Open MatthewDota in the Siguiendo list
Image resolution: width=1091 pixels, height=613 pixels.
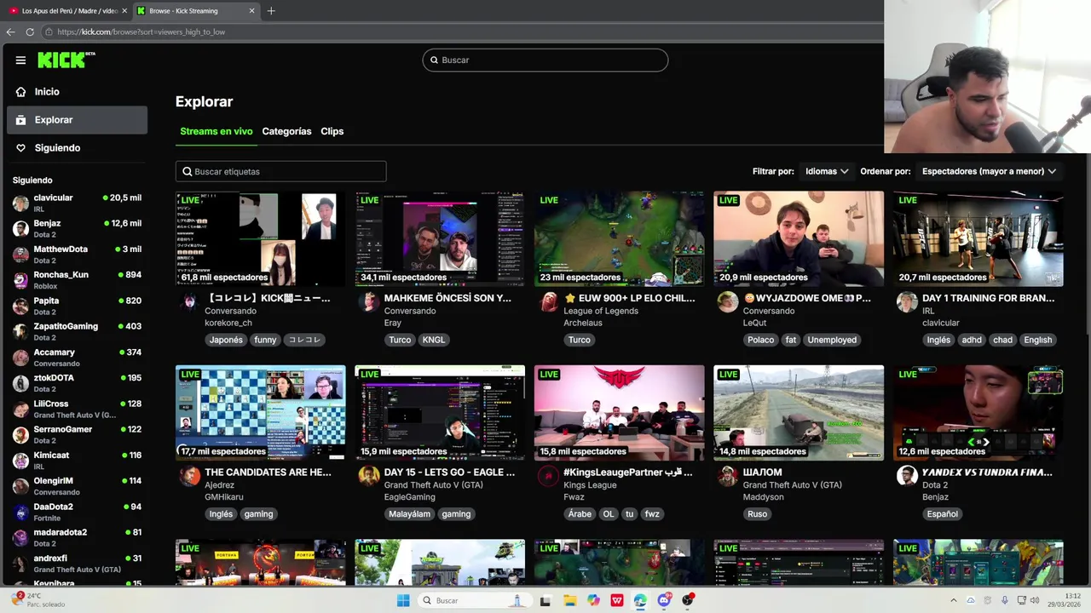coord(77,255)
